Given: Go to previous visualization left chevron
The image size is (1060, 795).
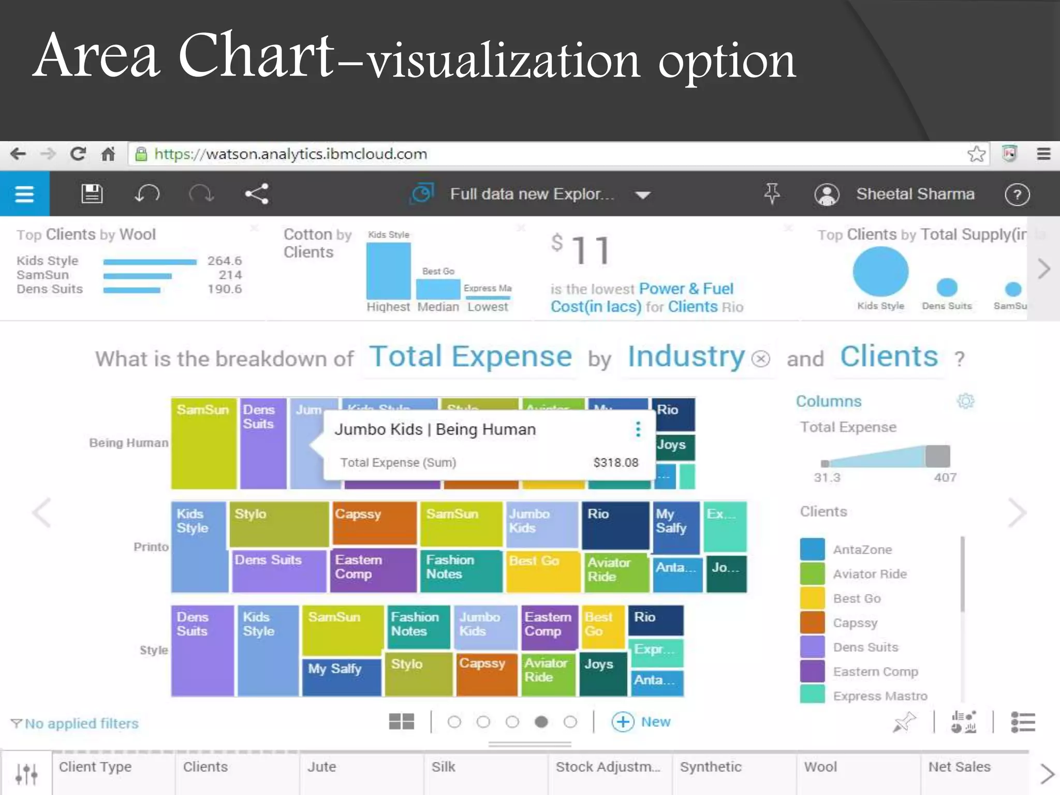Looking at the screenshot, I should (41, 512).
